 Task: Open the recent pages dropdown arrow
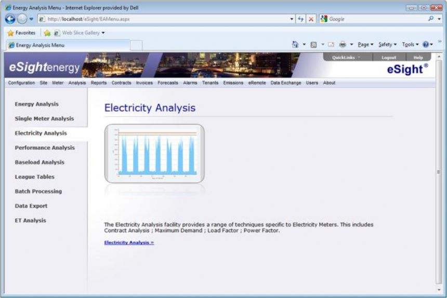tap(31, 19)
